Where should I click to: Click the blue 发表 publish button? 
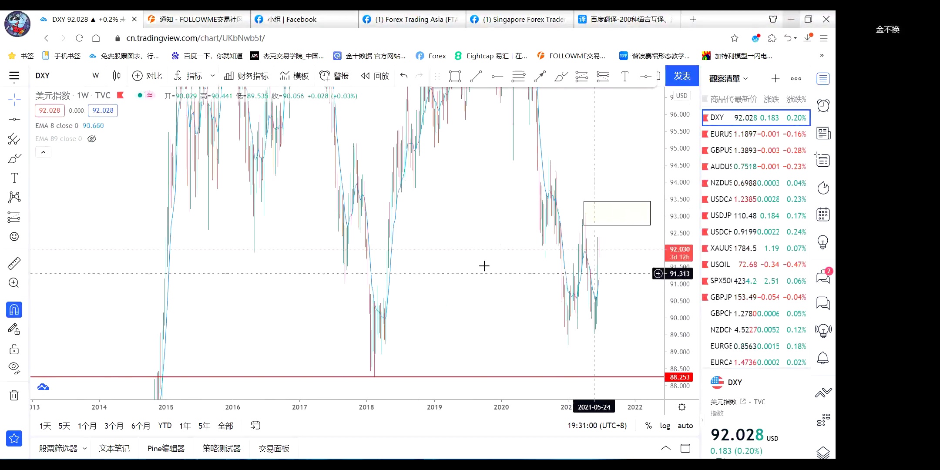(681, 76)
